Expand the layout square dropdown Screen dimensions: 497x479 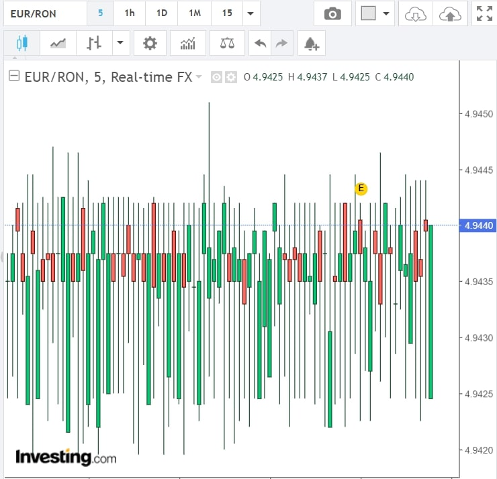(x=386, y=13)
